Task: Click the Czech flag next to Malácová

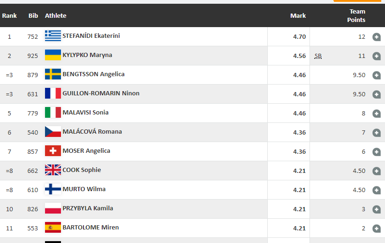Action: point(53,132)
